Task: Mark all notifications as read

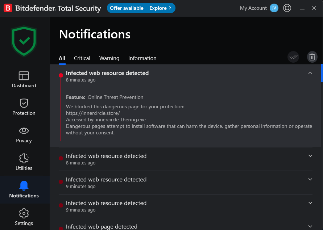Action: click(293, 57)
